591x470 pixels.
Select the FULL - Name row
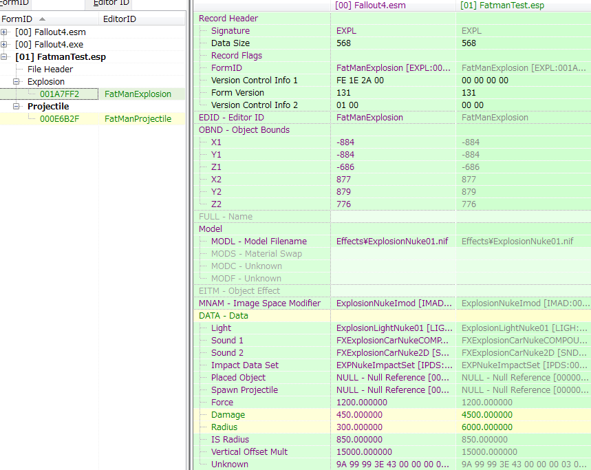coord(392,217)
